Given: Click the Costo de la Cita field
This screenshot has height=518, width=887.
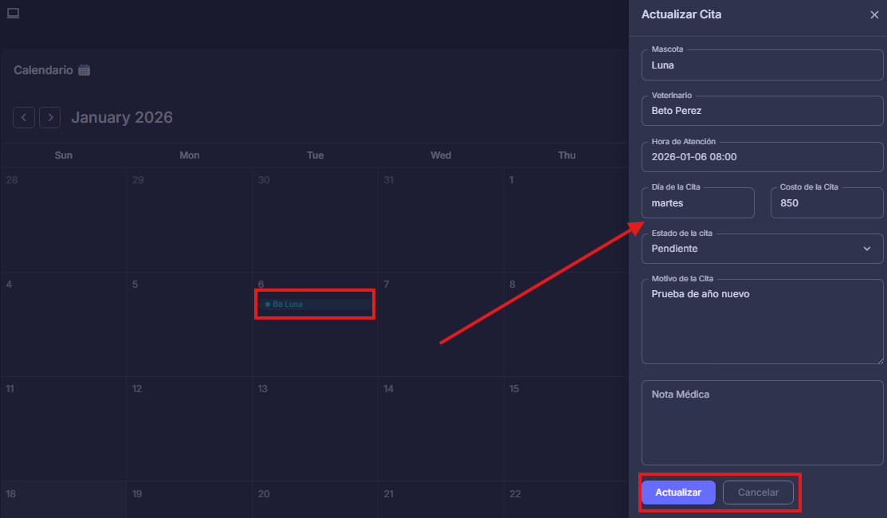Looking at the screenshot, I should tap(826, 203).
